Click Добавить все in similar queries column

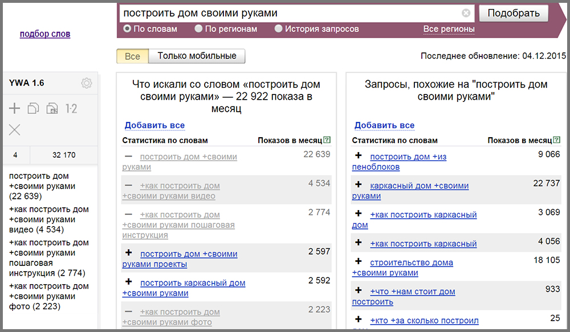384,125
